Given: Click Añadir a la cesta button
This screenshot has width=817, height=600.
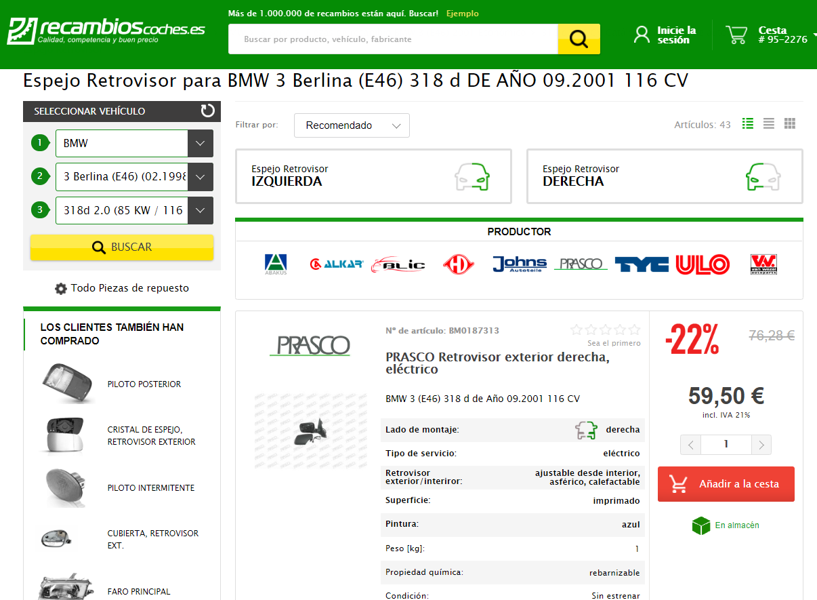Looking at the screenshot, I should (x=726, y=484).
